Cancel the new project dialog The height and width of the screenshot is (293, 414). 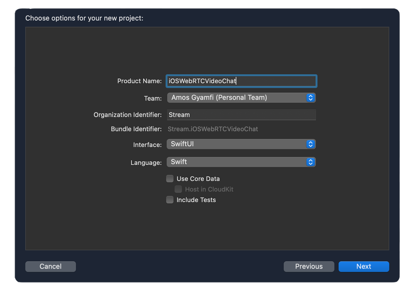tap(50, 266)
